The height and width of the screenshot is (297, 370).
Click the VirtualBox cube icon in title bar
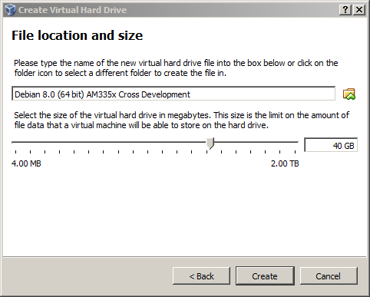(x=11, y=10)
